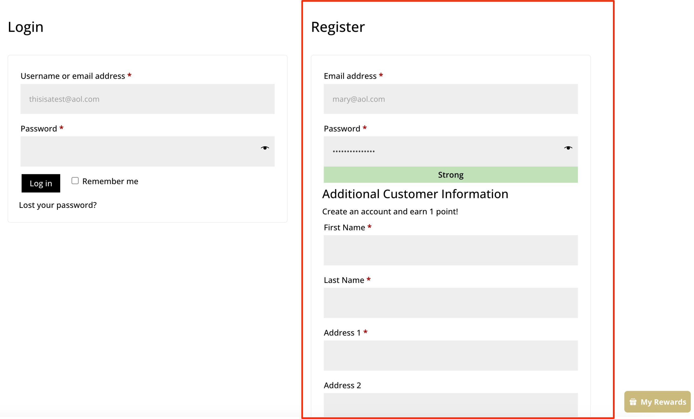Click the Address 2 input box

tap(450, 404)
